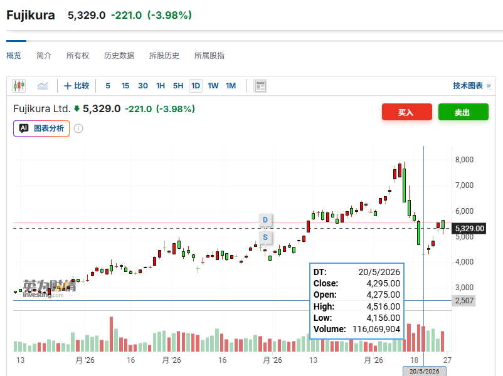Select the 1M interval
The width and height of the screenshot is (503, 376).
[x=231, y=86]
